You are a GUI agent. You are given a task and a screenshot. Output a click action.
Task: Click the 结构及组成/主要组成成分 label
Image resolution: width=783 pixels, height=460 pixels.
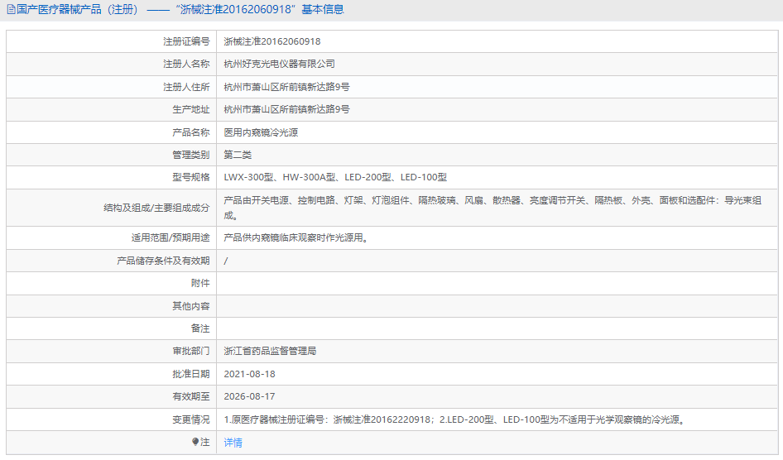click(156, 208)
